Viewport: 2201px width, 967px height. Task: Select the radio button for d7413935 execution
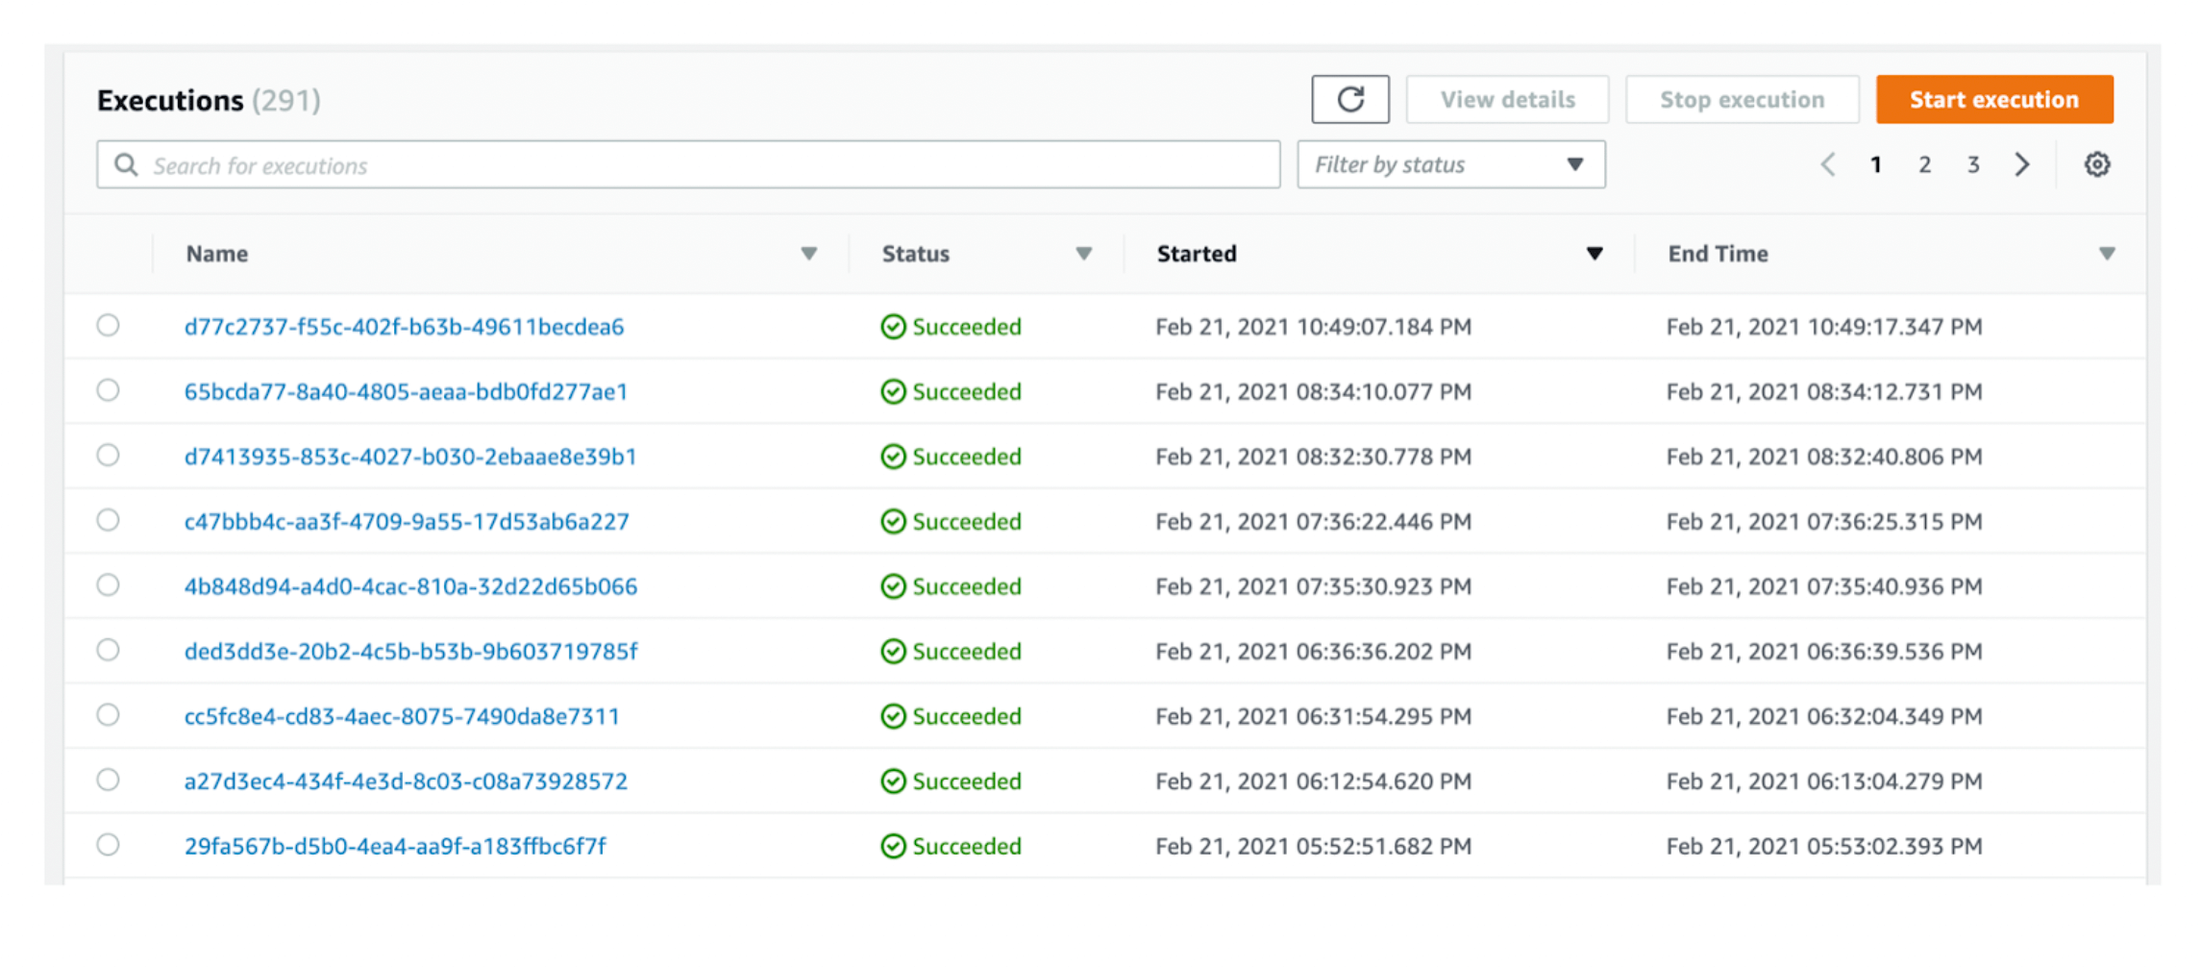coord(108,455)
